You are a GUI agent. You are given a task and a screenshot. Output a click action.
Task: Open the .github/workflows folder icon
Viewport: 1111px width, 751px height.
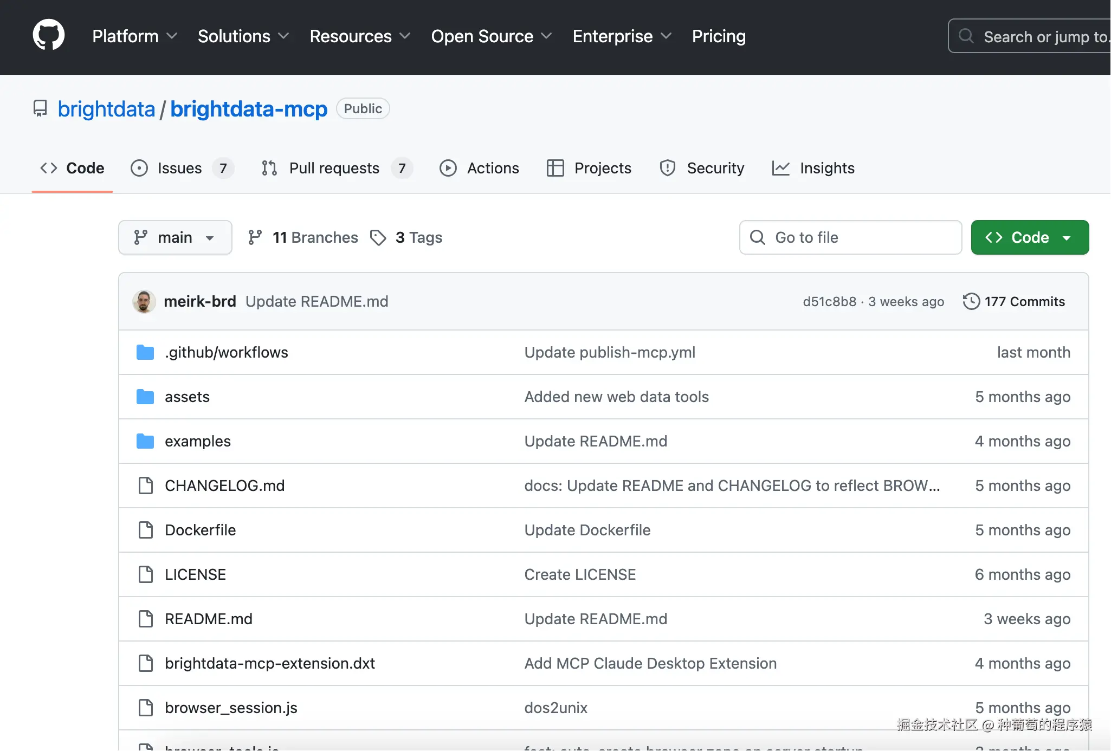145,352
